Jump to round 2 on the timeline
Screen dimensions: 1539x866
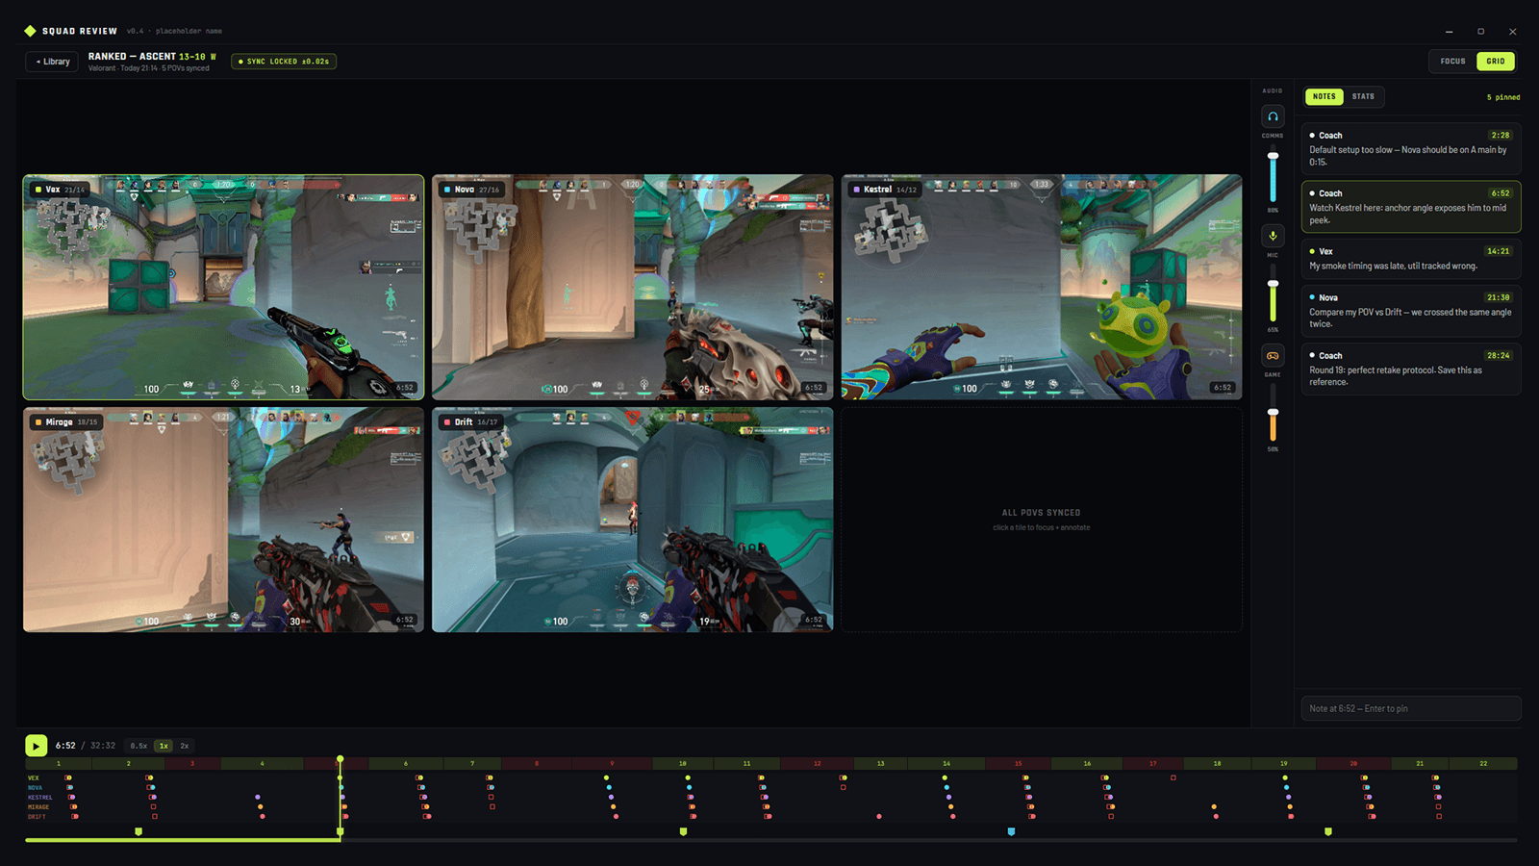(x=128, y=763)
